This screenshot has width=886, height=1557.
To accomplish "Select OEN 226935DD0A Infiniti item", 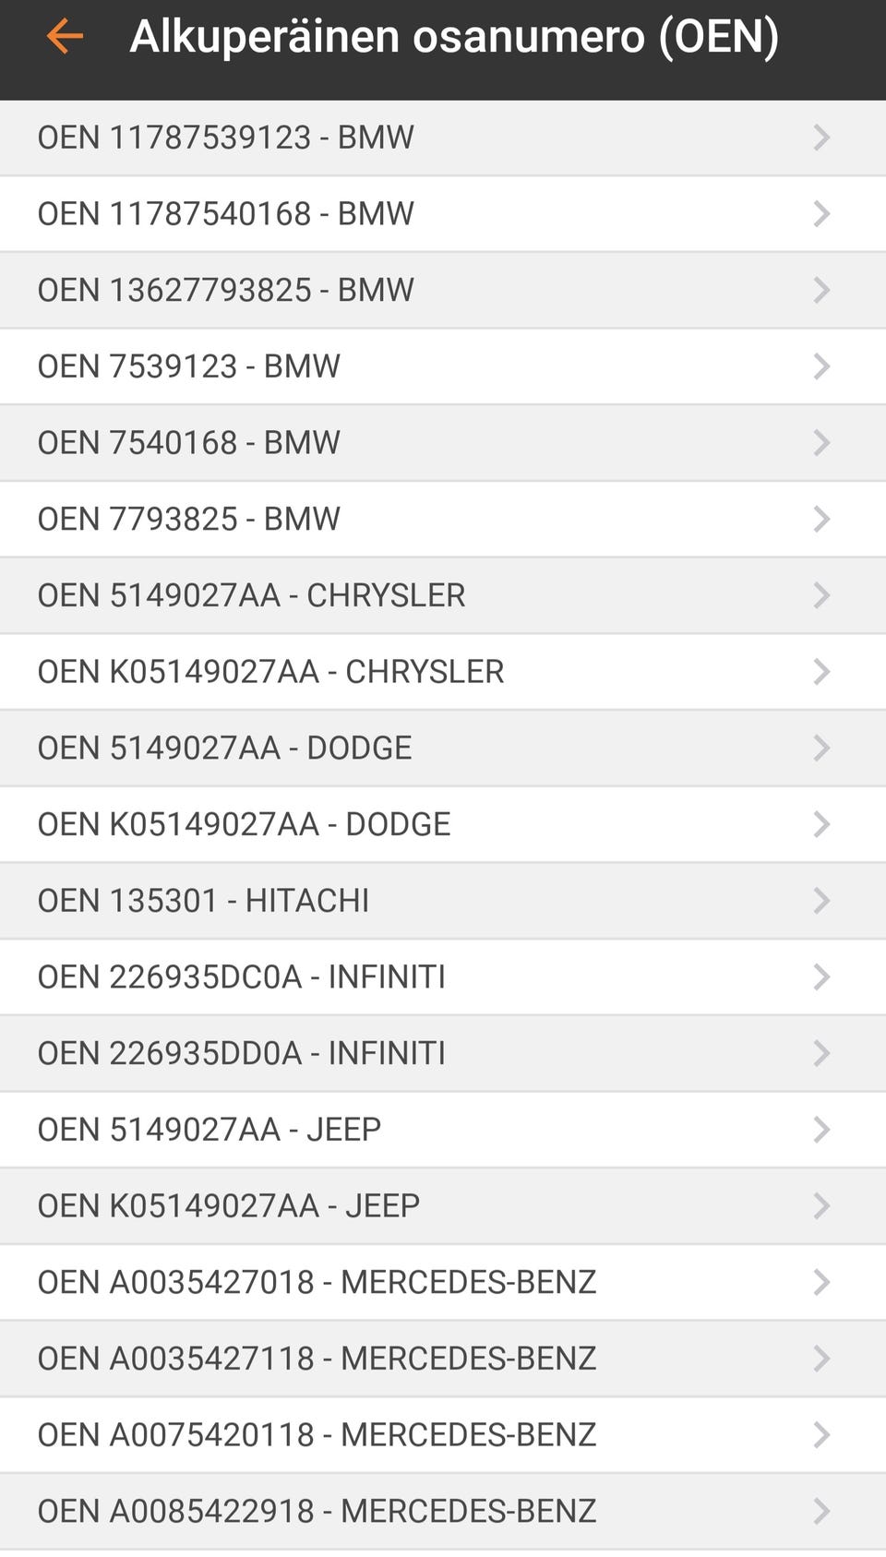I will (x=241, y=1053).
